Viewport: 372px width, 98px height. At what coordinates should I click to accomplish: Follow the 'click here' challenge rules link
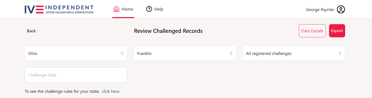pyautogui.click(x=111, y=91)
